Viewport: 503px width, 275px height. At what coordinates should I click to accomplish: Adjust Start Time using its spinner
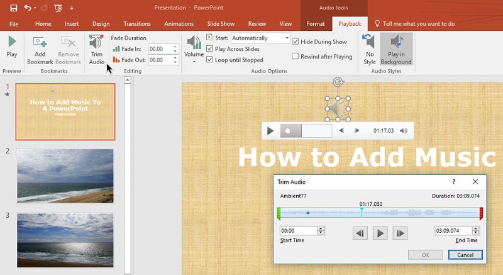(321, 231)
